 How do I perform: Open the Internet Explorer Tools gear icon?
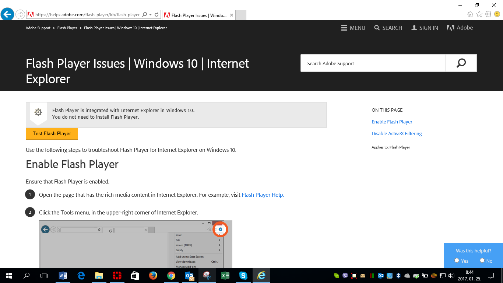point(488,14)
